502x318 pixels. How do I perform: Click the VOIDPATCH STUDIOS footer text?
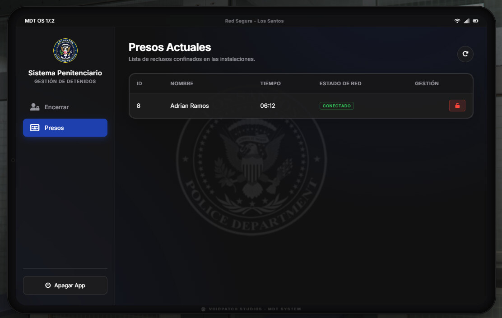click(x=255, y=309)
